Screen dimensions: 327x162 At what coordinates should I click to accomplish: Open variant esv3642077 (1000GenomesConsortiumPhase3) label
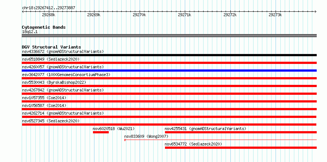[x=66, y=75]
